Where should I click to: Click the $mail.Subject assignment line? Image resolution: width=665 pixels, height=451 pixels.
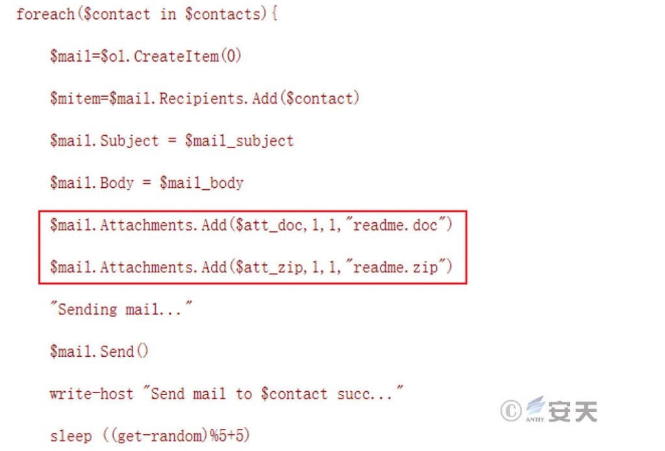[x=171, y=140]
